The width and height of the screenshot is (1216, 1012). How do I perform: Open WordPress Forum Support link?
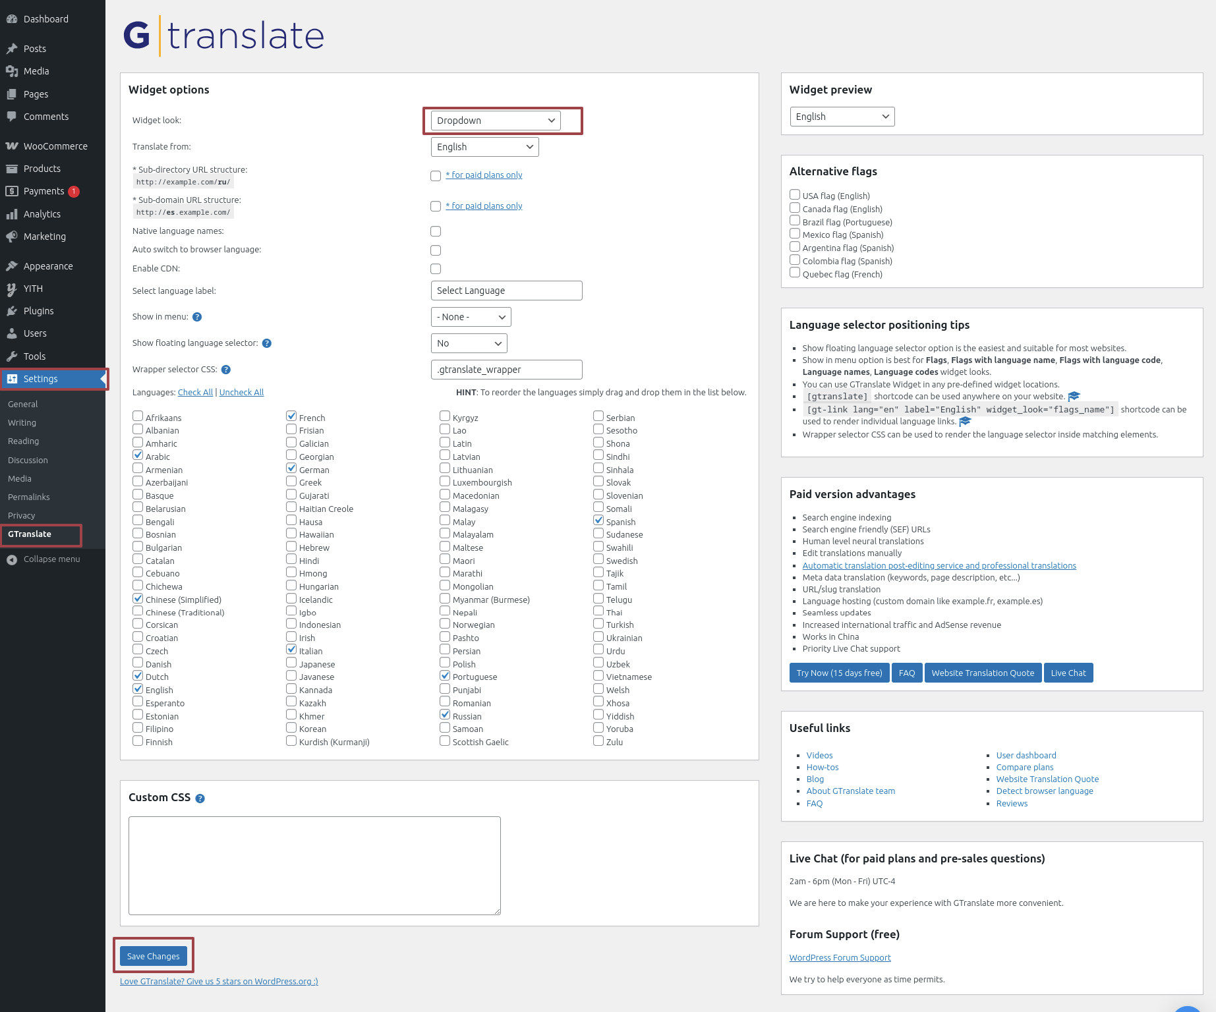tap(840, 958)
